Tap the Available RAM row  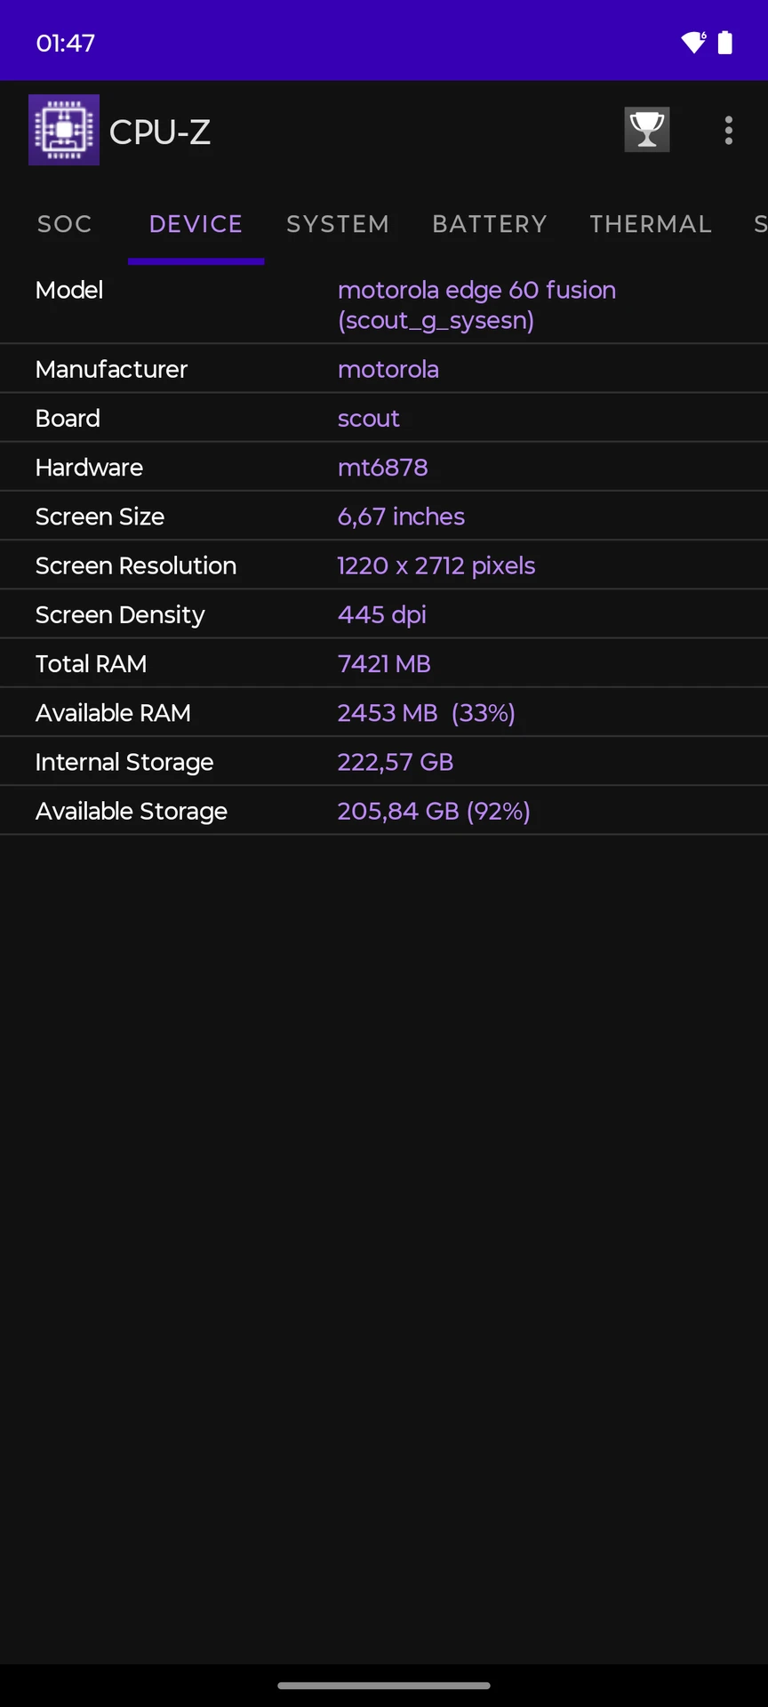(384, 713)
